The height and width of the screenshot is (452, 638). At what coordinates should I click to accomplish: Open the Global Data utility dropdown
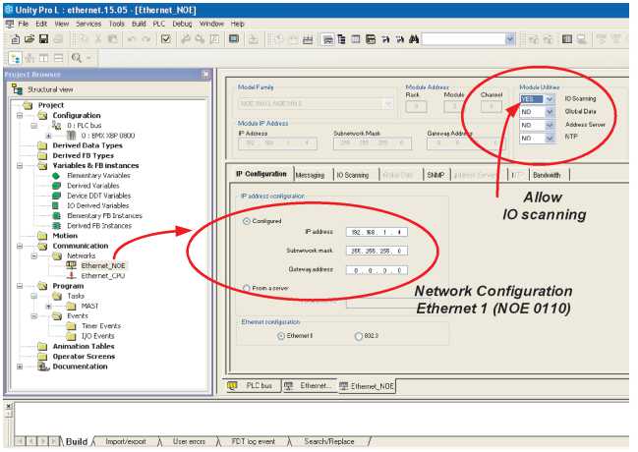549,112
